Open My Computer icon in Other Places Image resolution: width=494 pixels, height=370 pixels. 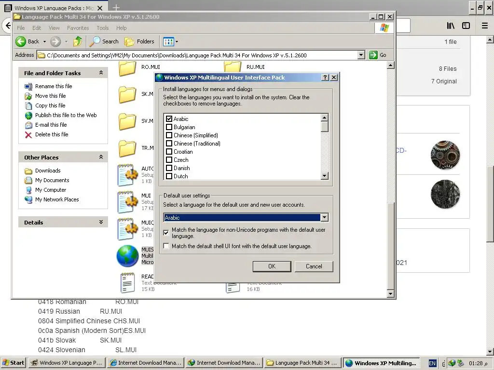pyautogui.click(x=28, y=190)
